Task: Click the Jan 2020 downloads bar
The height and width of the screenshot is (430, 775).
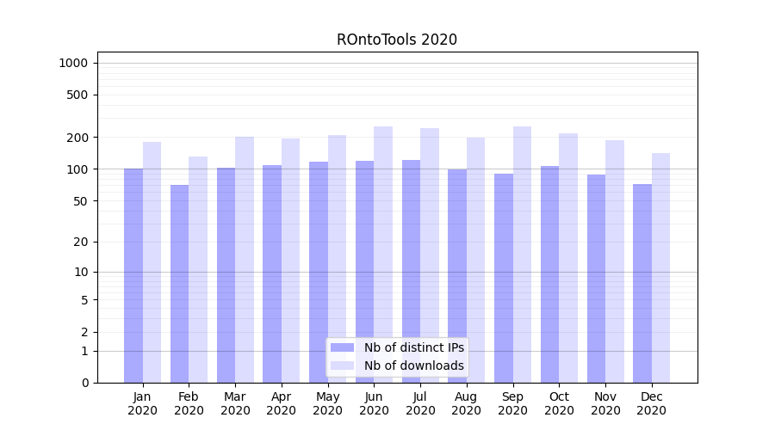Action: [152, 262]
